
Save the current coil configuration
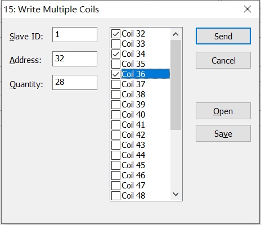click(x=223, y=133)
